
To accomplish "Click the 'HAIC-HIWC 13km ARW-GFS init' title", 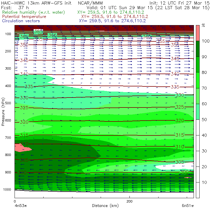I will tap(36, 3).
